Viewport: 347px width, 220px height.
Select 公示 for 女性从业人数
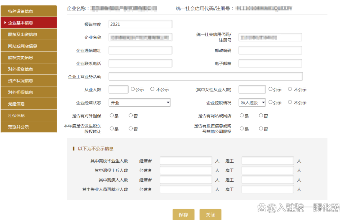click(271, 89)
